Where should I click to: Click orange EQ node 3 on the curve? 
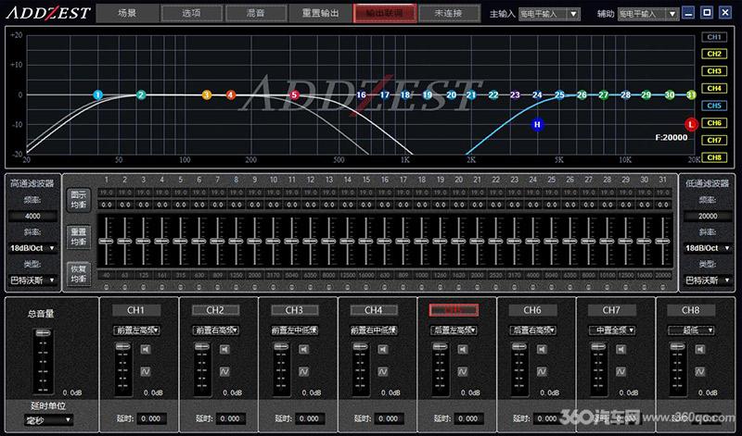(x=206, y=95)
